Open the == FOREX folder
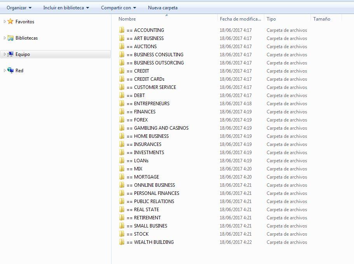354x264 pixels. coord(139,120)
